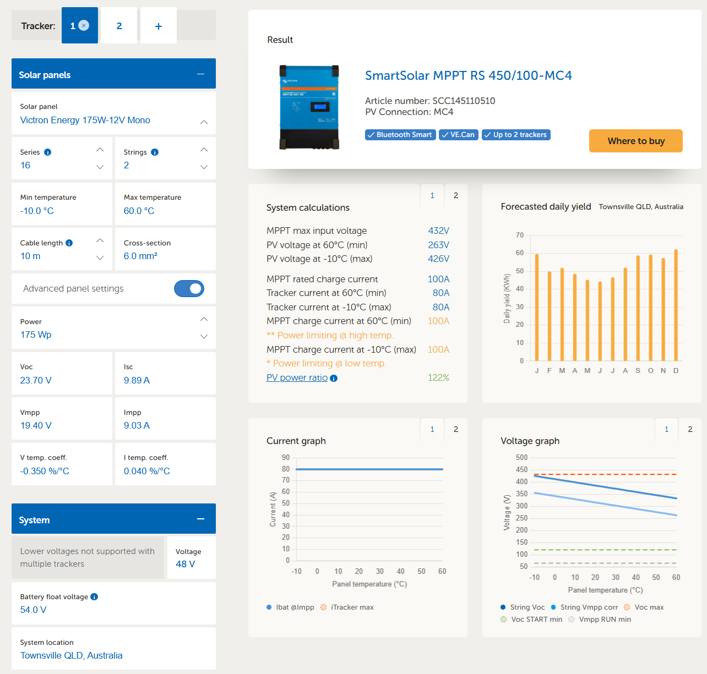Select tab 1 in Current graph
Image resolution: width=707 pixels, height=674 pixels.
tap(432, 429)
